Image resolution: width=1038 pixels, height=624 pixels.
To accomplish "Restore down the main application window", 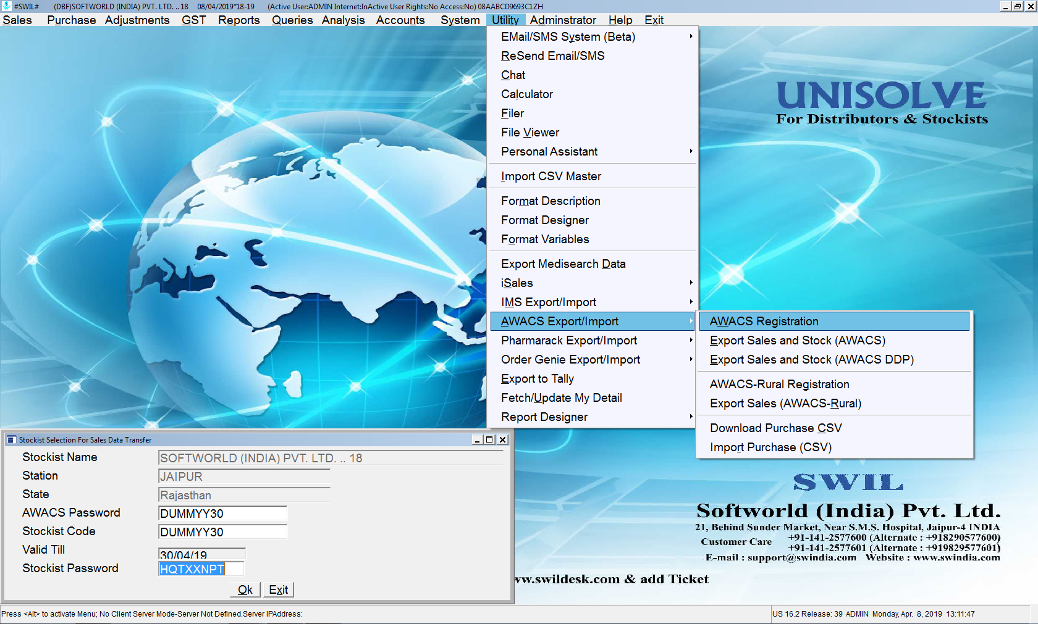I will (x=1018, y=6).
